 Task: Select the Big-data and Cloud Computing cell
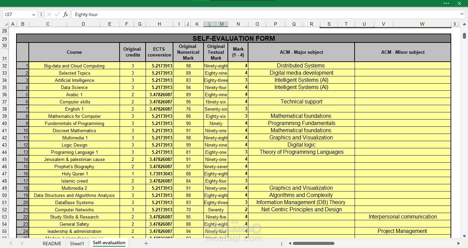tap(74, 65)
